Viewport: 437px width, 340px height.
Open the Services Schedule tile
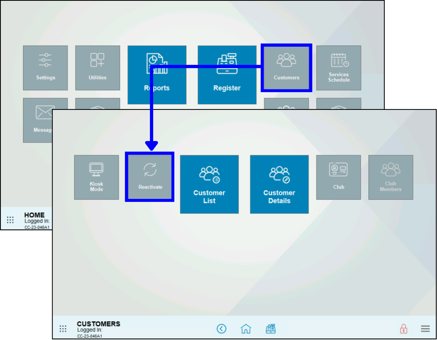(339, 68)
